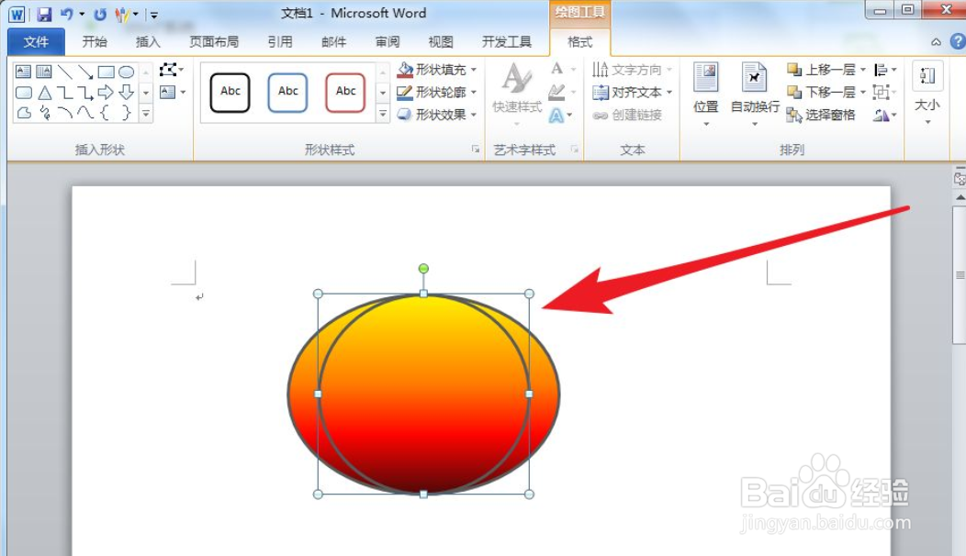Expand the shapes gallery More button
The height and width of the screenshot is (556, 966).
click(x=146, y=113)
